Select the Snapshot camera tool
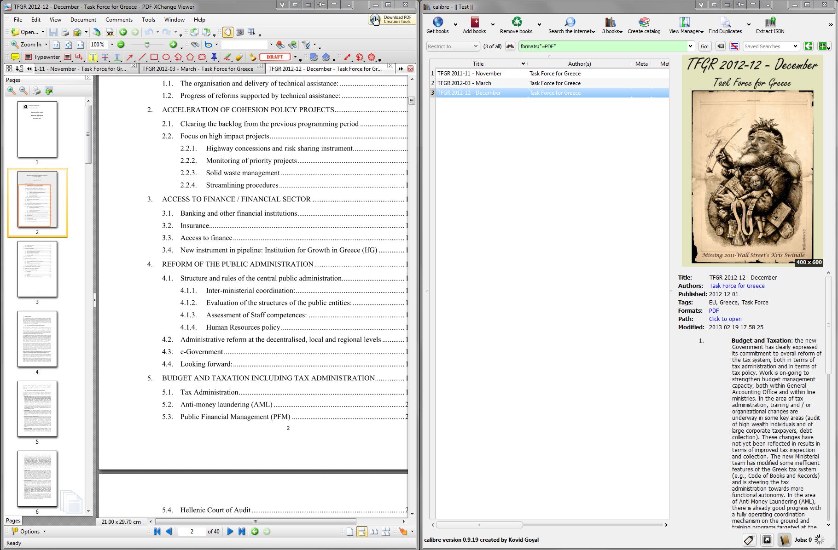838x550 pixels. click(240, 32)
